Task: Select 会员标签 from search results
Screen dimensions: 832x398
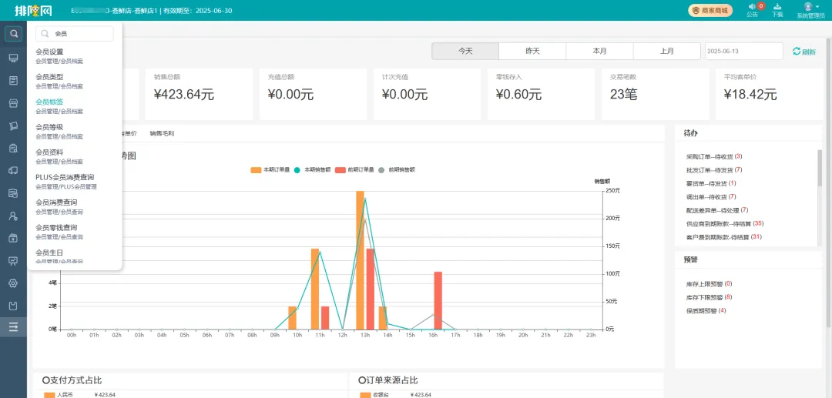Action: click(x=49, y=102)
